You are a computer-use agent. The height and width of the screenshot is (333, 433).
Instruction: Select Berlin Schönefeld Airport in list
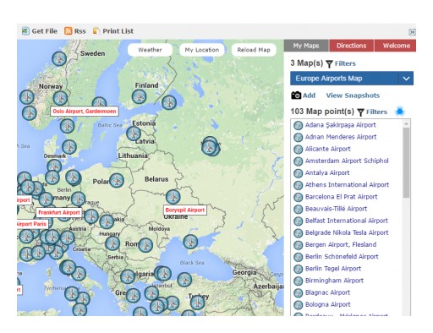[x=342, y=257]
